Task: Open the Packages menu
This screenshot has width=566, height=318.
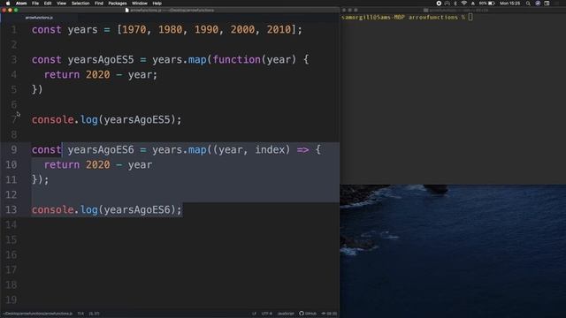Action: point(118,4)
